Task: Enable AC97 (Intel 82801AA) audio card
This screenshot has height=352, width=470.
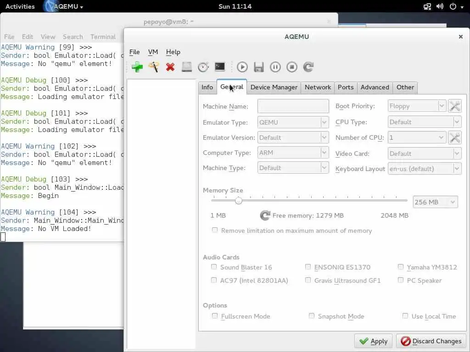Action: coord(214,280)
